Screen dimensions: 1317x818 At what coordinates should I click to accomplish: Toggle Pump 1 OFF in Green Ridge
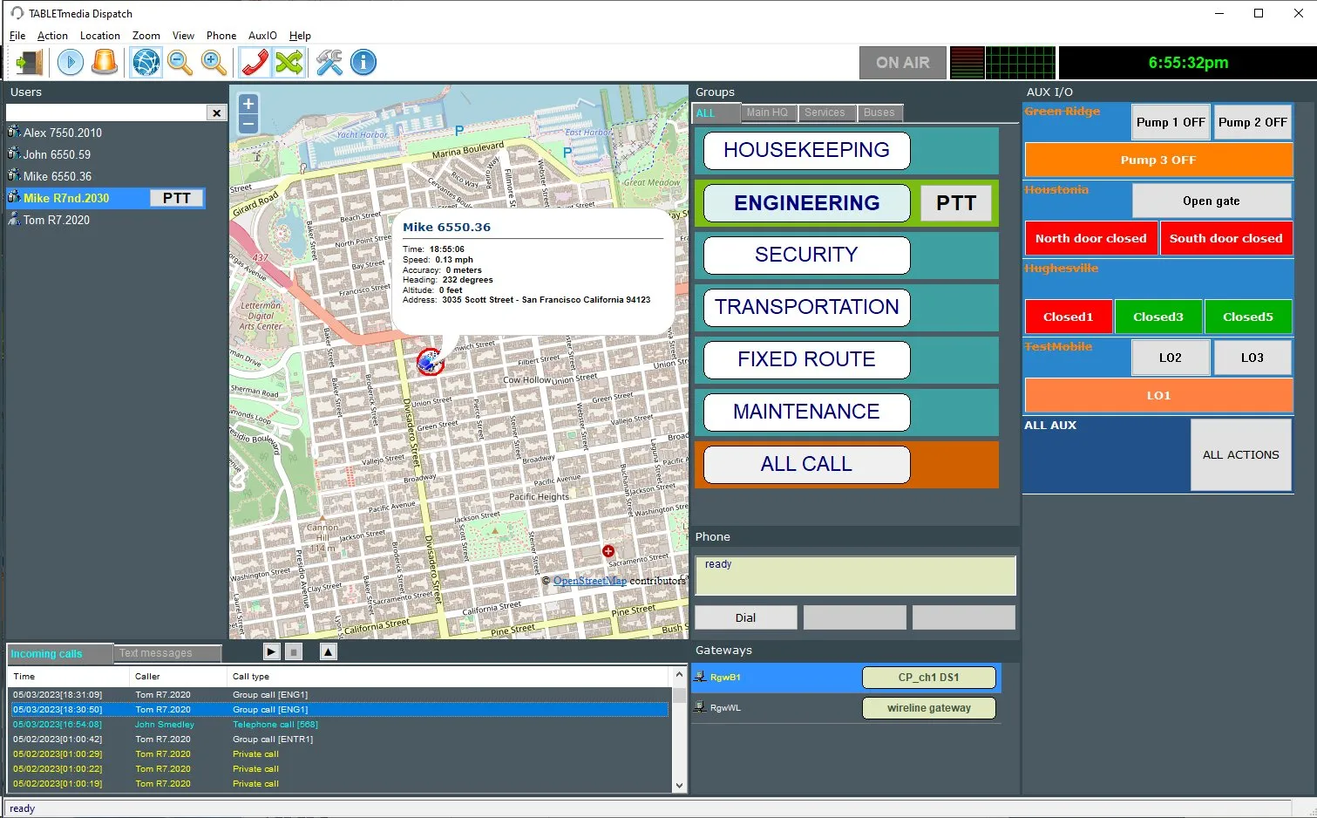1170,123
